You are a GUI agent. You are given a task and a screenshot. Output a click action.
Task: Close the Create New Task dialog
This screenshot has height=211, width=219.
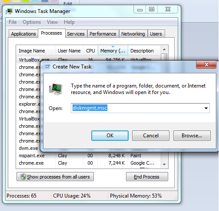point(206,65)
